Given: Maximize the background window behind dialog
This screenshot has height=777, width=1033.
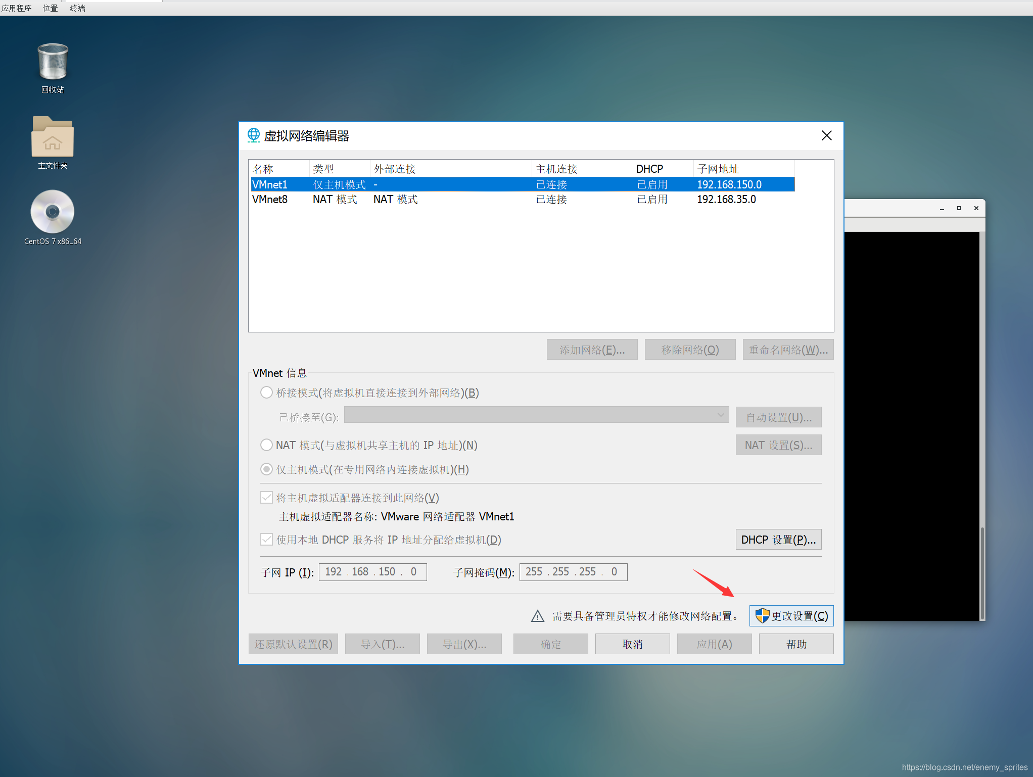Looking at the screenshot, I should point(959,208).
